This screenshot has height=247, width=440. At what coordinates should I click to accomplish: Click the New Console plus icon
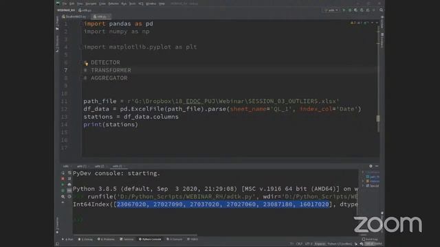coord(63,202)
